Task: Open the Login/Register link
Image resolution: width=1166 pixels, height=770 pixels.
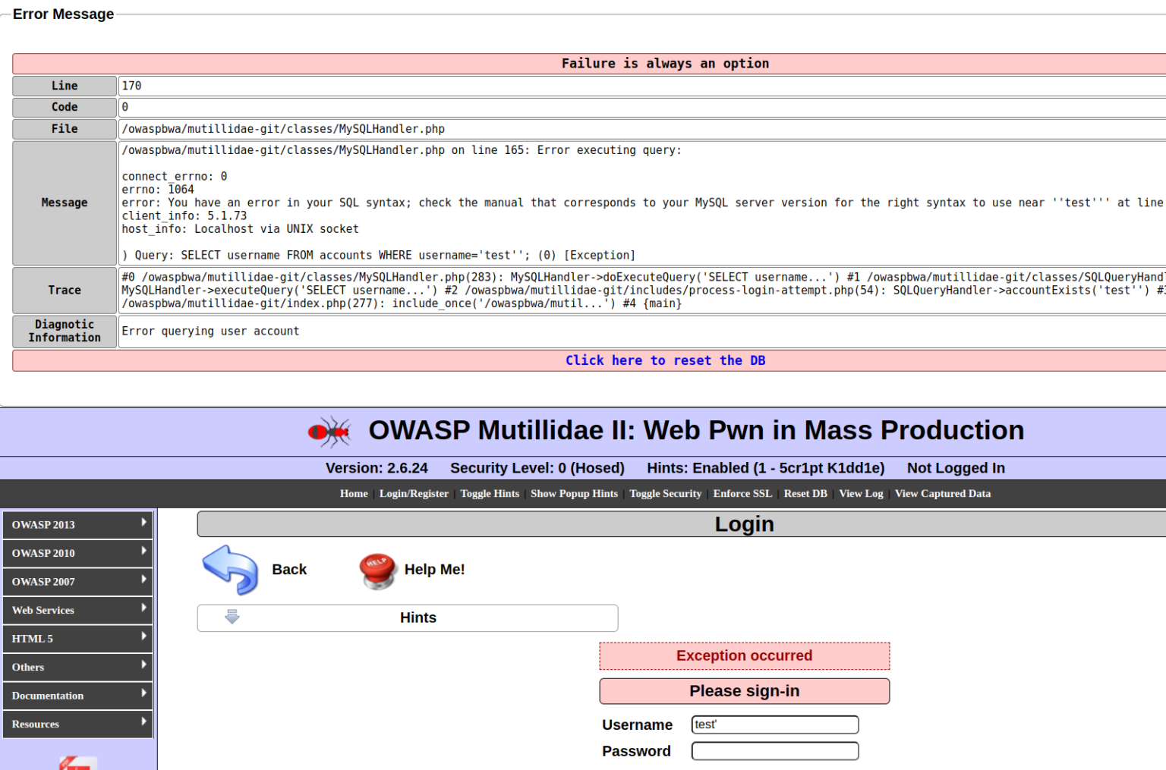Action: pyautogui.click(x=414, y=493)
